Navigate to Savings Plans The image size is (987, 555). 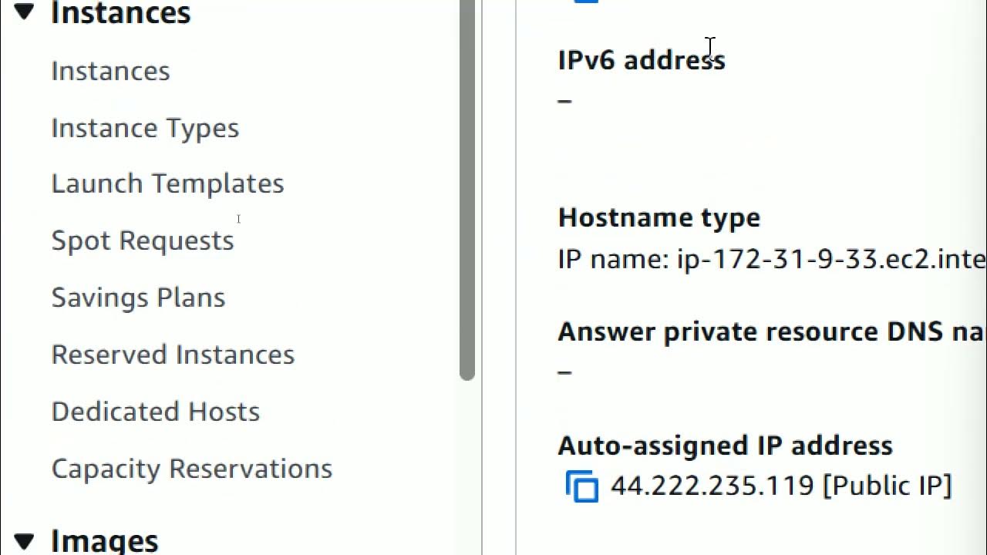coord(138,298)
